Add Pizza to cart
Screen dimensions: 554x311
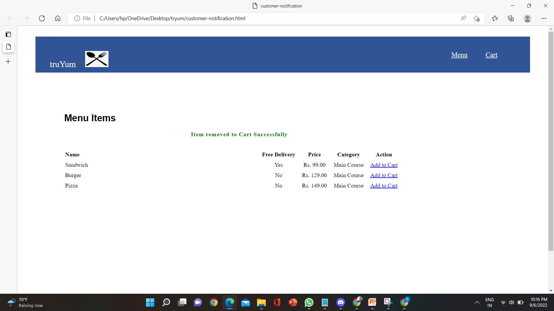click(x=383, y=186)
